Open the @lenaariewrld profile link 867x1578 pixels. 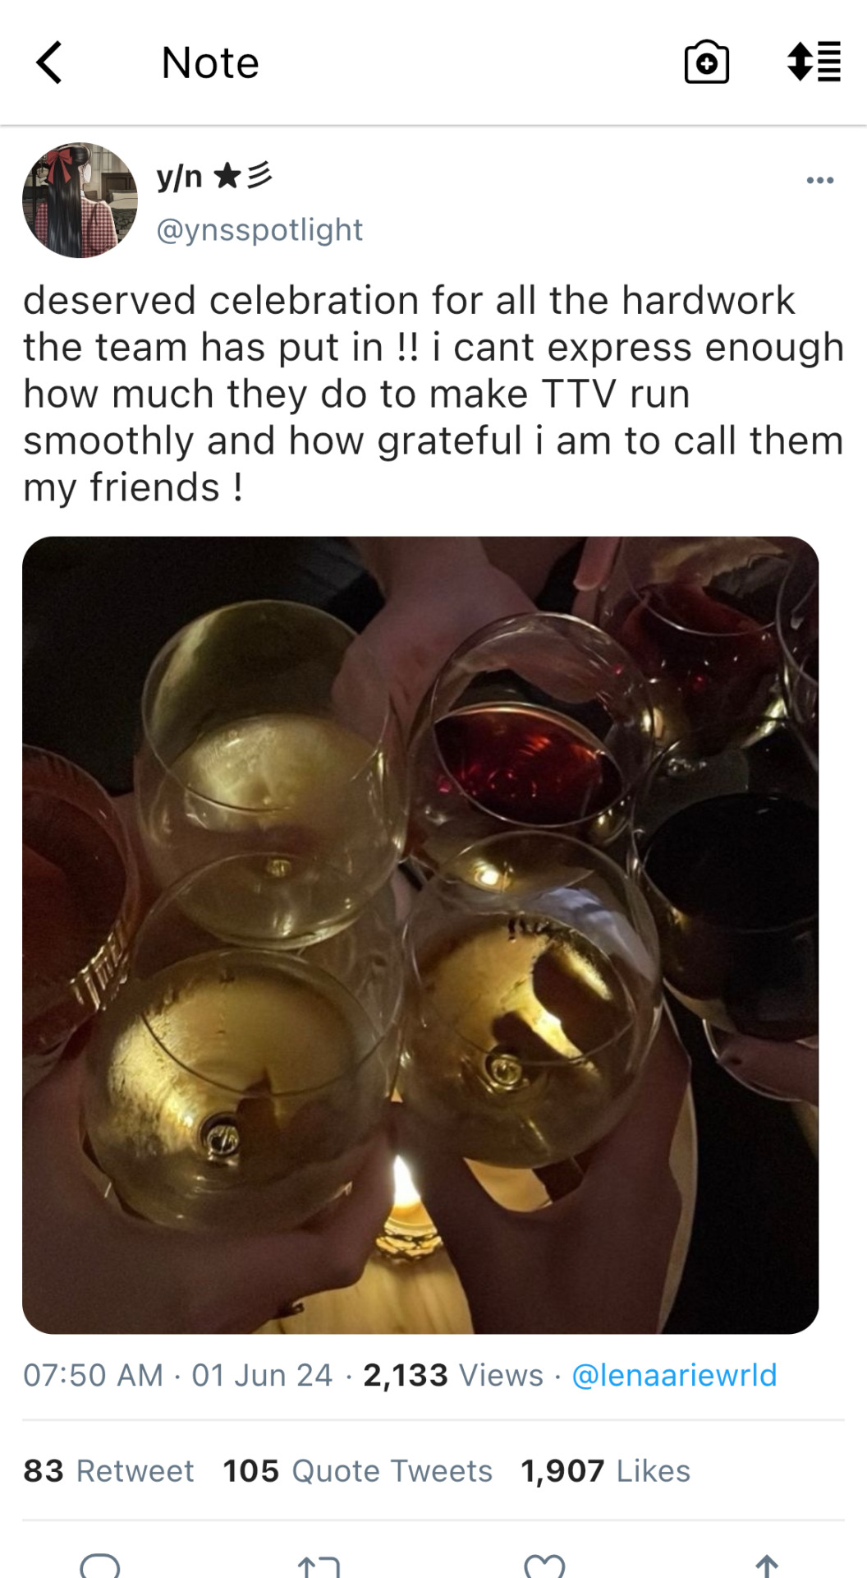673,1375
